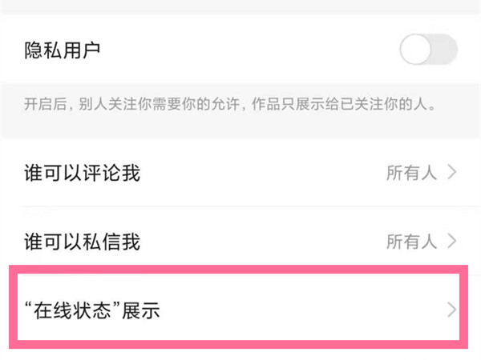Open the 谁可以私信我 setting
Viewport: 481px width, 360px height.
click(x=83, y=240)
